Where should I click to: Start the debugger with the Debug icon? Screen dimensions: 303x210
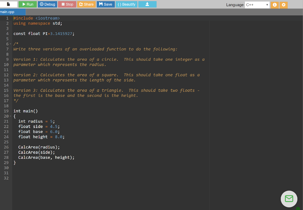click(x=47, y=4)
